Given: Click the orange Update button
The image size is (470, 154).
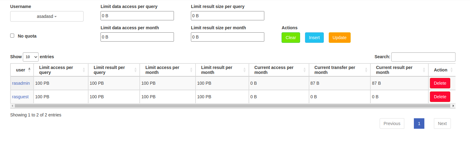Looking at the screenshot, I should (x=339, y=38).
